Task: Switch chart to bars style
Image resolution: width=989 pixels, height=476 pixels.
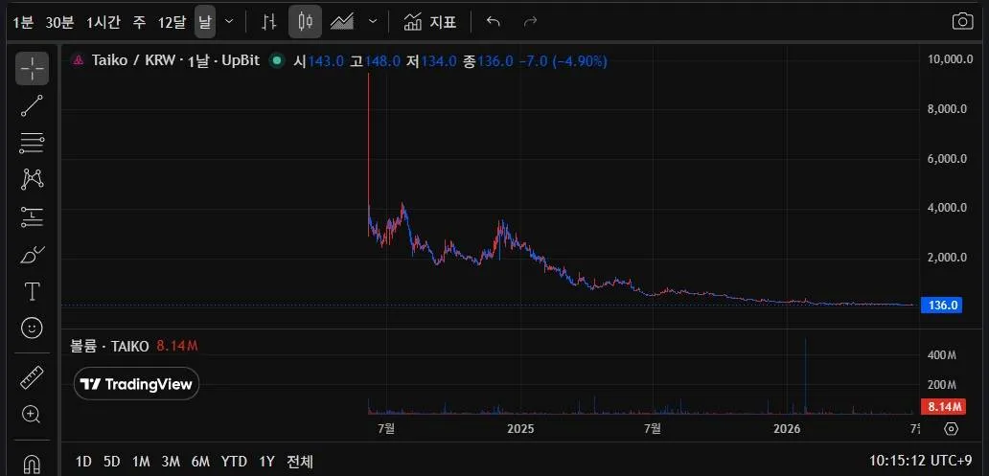Action: point(269,22)
